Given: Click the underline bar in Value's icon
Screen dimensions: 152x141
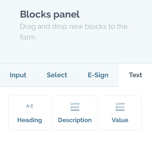Looking at the screenshot, I should [120, 110].
